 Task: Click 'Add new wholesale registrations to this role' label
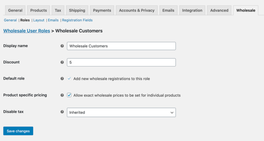tap(112, 79)
